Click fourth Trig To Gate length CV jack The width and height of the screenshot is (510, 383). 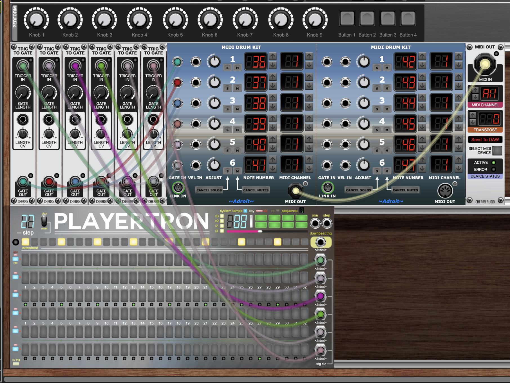pyautogui.click(x=101, y=120)
